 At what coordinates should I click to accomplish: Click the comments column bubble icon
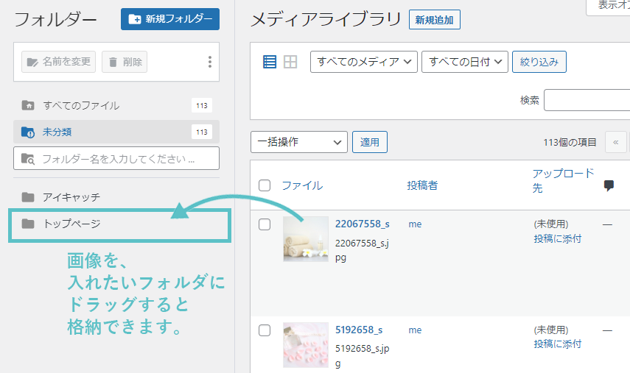(x=609, y=185)
